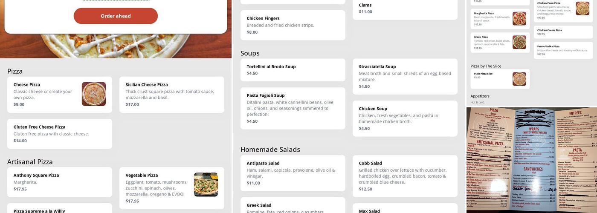Add Anthony Square Pizza from the menu
Screen dimensions: 597x213
point(60,182)
